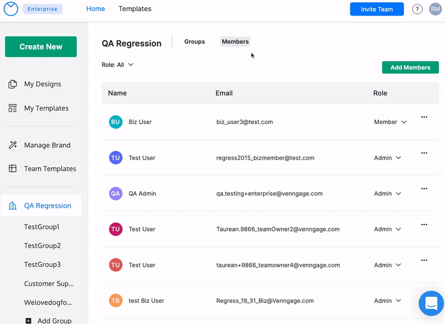This screenshot has height=324, width=445.
Task: Open the help question mark icon
Action: coord(417,9)
